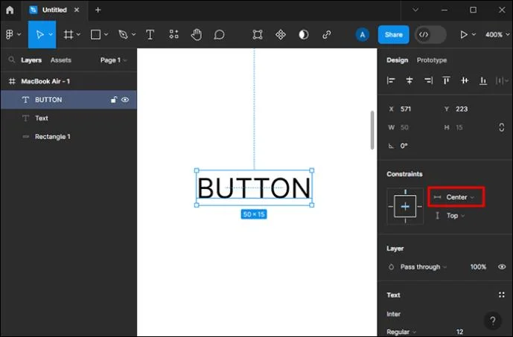
Task: Open the Resources tool
Action: tap(173, 34)
